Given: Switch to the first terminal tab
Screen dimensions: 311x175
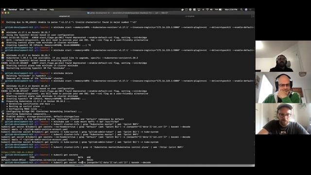Looking at the screenshot, I should tap(64, 16).
